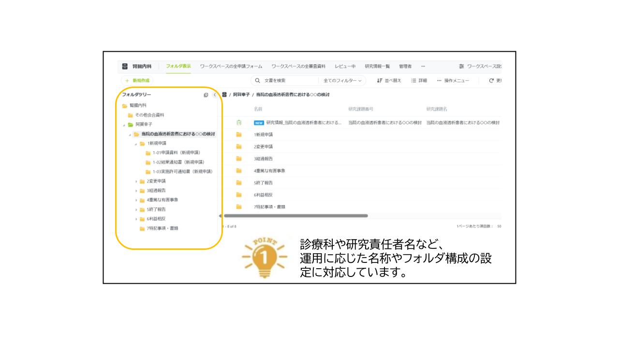Collapse the 1新規申請 folder in the tree

(x=136, y=144)
